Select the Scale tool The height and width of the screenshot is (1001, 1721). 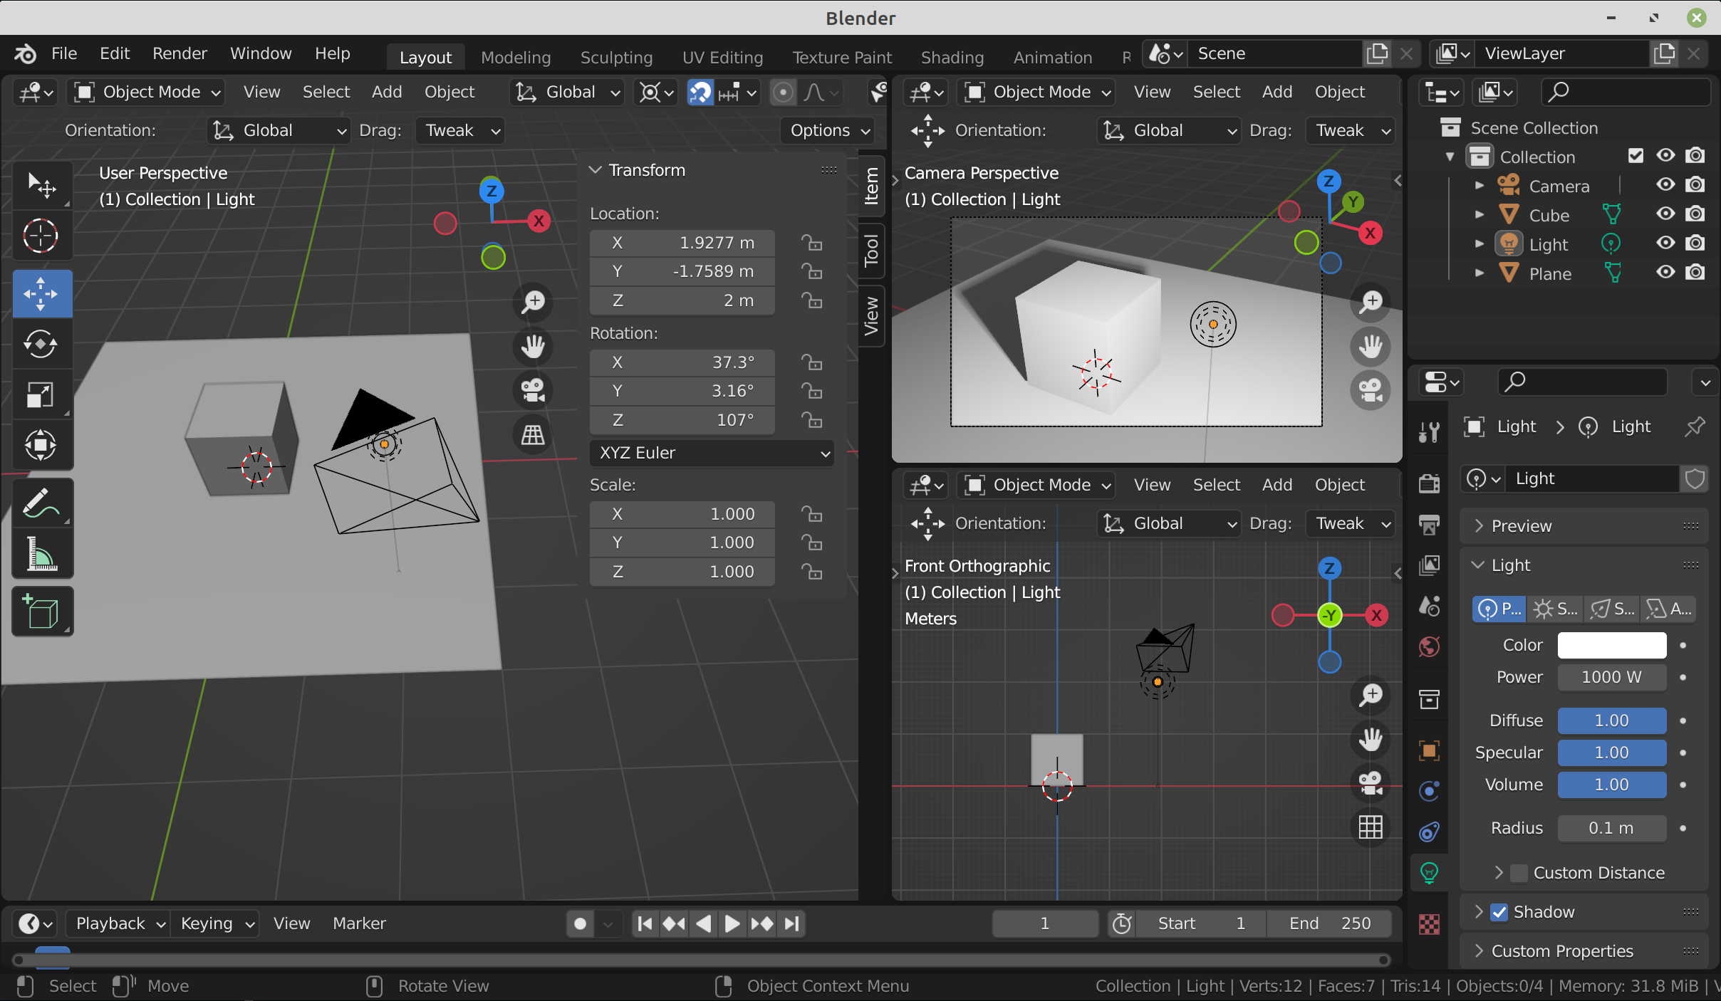point(41,394)
